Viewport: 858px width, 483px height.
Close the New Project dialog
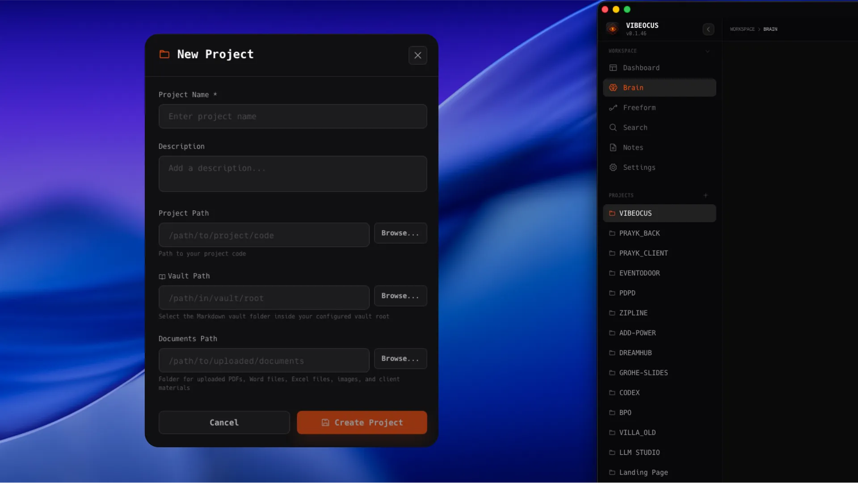(x=418, y=55)
